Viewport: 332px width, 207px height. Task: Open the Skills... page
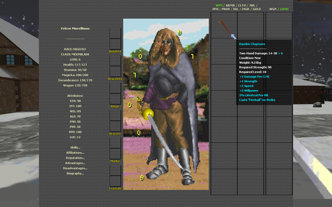pyautogui.click(x=75, y=147)
